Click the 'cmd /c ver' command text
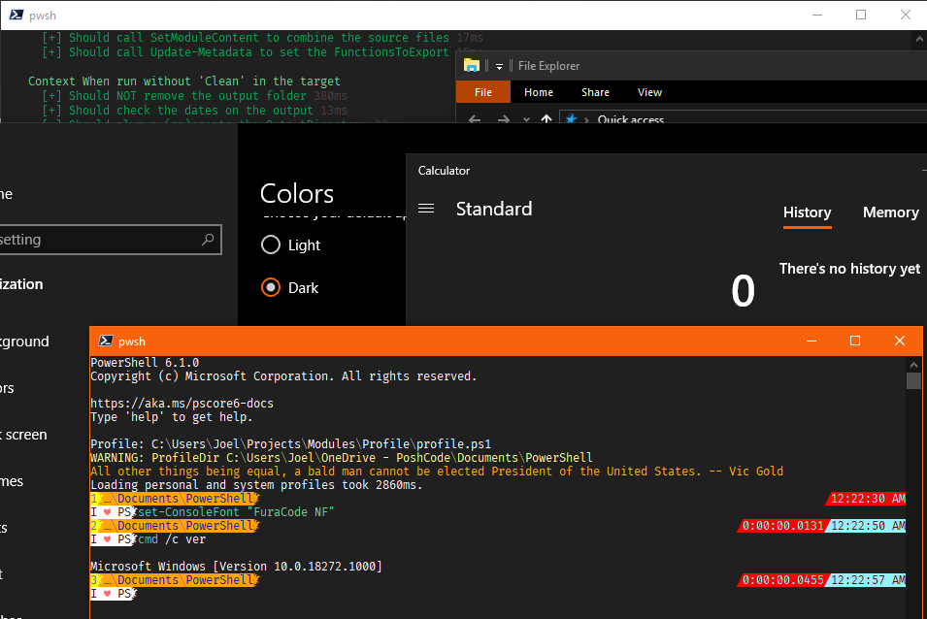Image resolution: width=927 pixels, height=619 pixels. click(172, 539)
